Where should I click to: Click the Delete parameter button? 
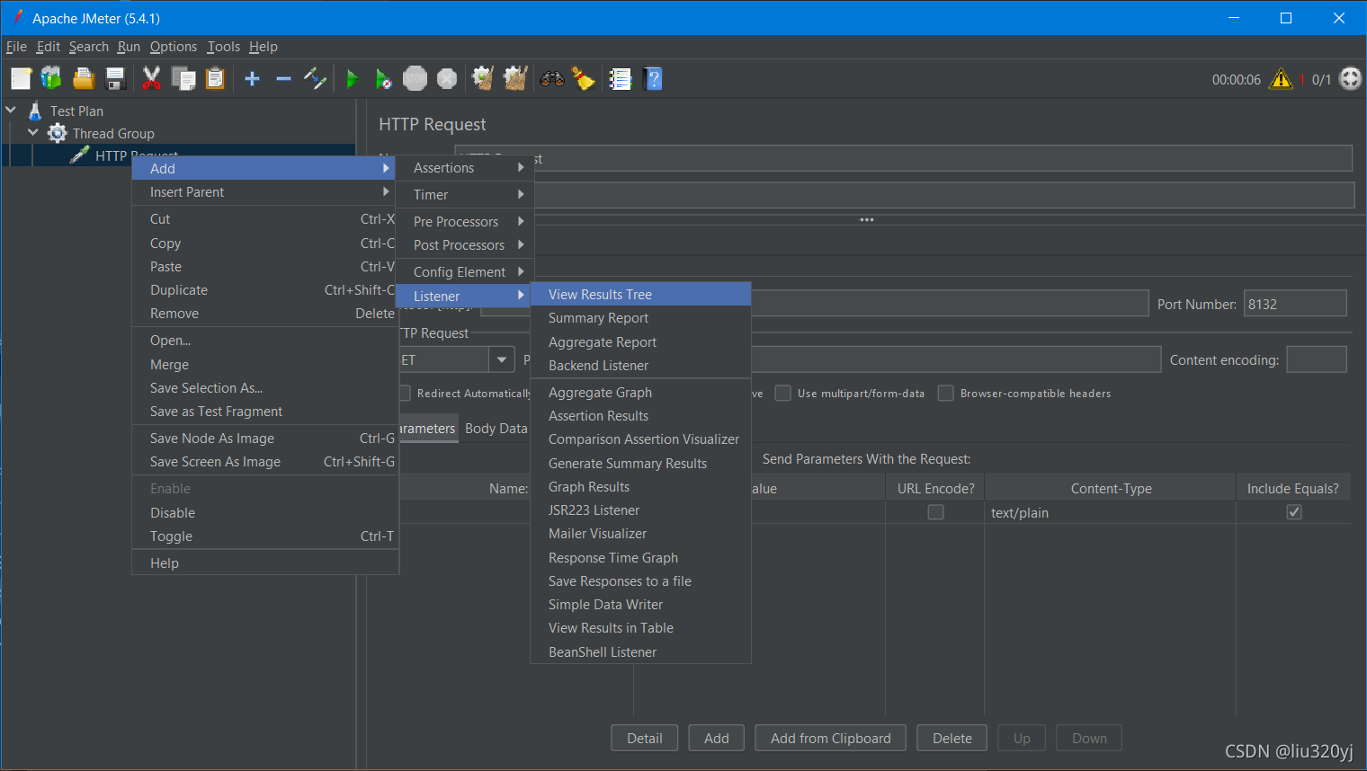tap(952, 739)
